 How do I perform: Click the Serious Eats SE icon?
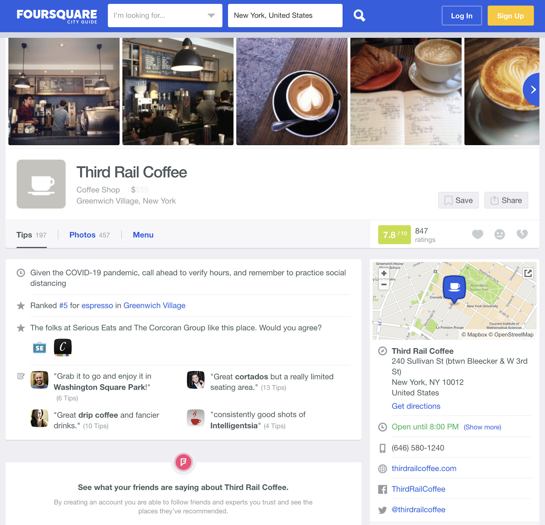pos(40,348)
